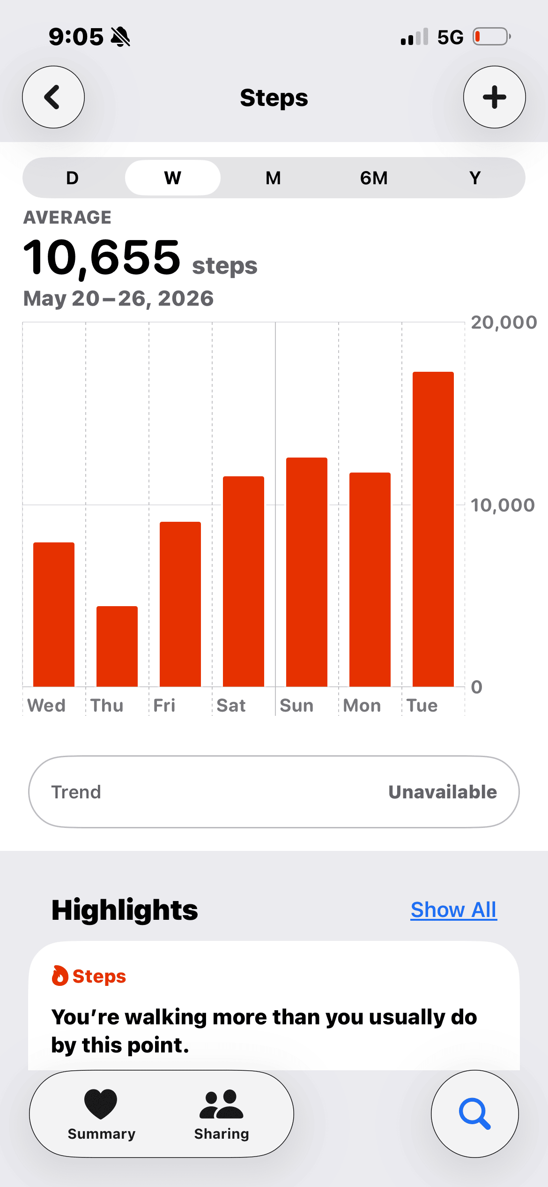Screen dimensions: 548x1187
Task: Tap the silent bell icon in status bar
Action: point(120,37)
